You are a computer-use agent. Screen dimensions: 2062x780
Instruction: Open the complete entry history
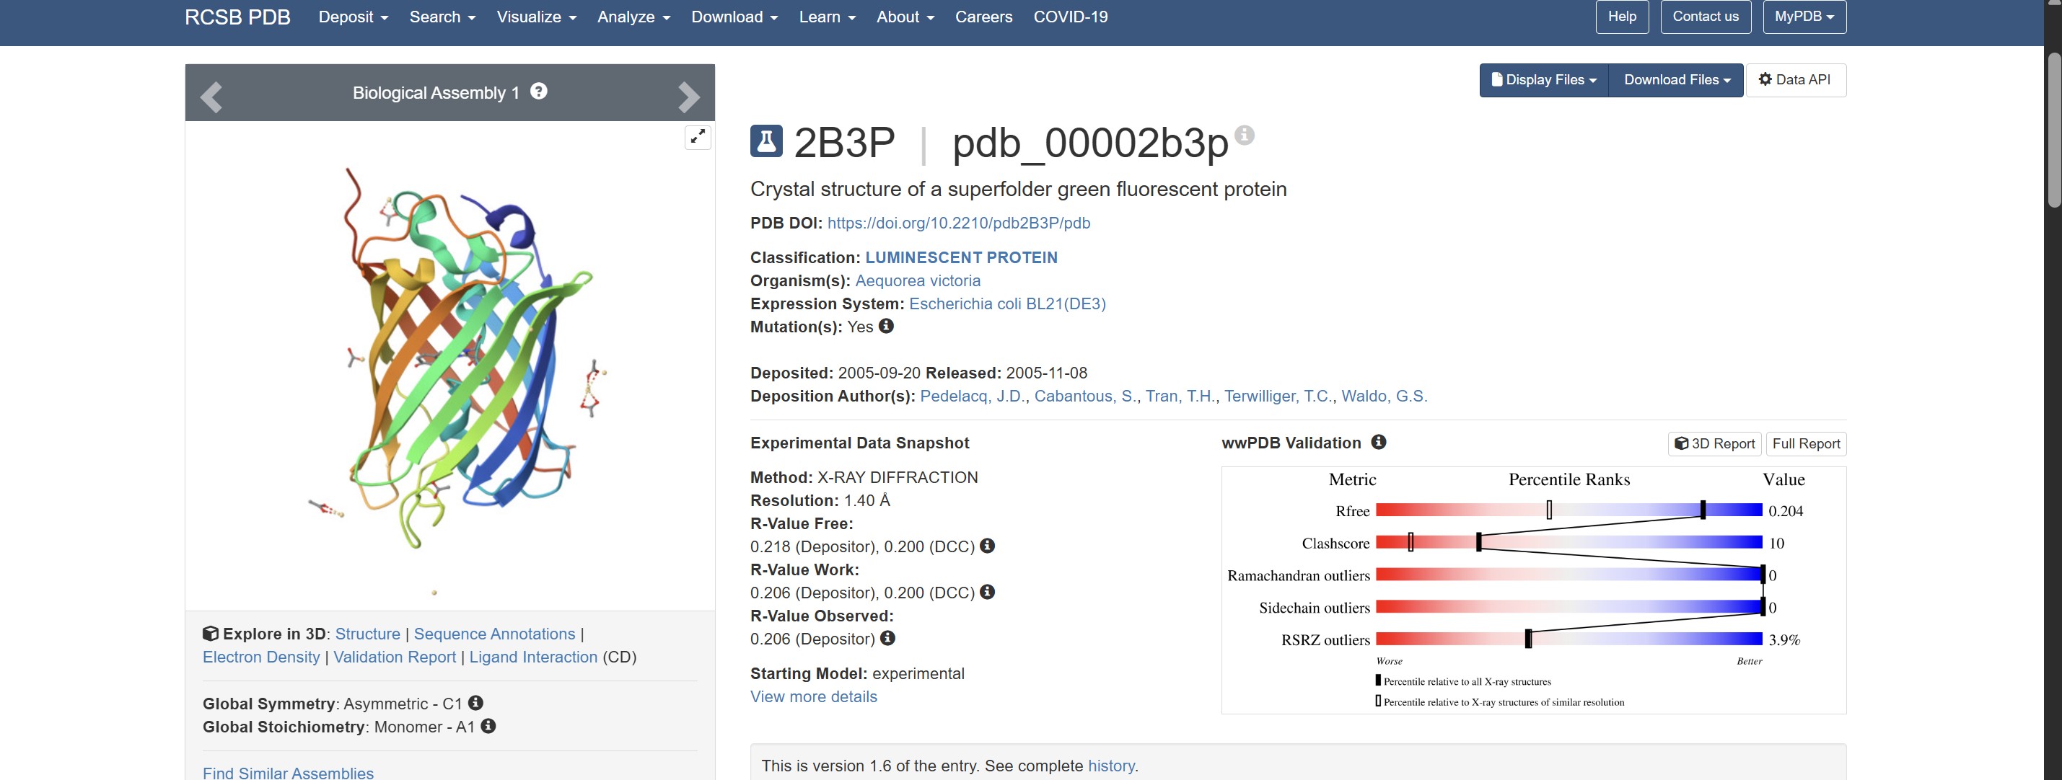(x=1111, y=766)
